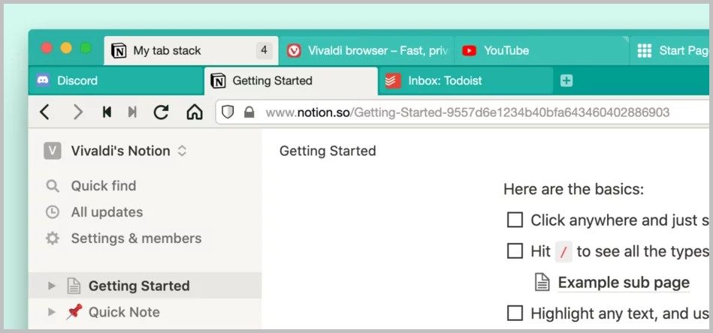Expand the Getting Started page tree
713x333 pixels.
tap(52, 286)
